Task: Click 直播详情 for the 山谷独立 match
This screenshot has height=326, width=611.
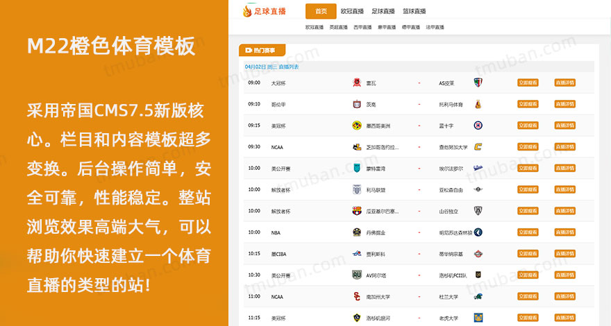Action: [x=564, y=211]
